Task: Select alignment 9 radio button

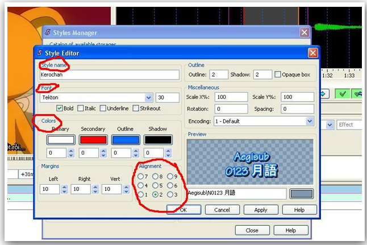Action: (170, 176)
